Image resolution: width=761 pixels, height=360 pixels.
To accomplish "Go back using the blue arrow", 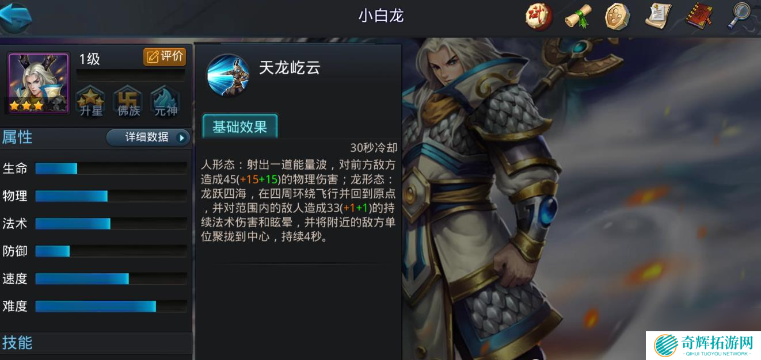I will coord(16,17).
